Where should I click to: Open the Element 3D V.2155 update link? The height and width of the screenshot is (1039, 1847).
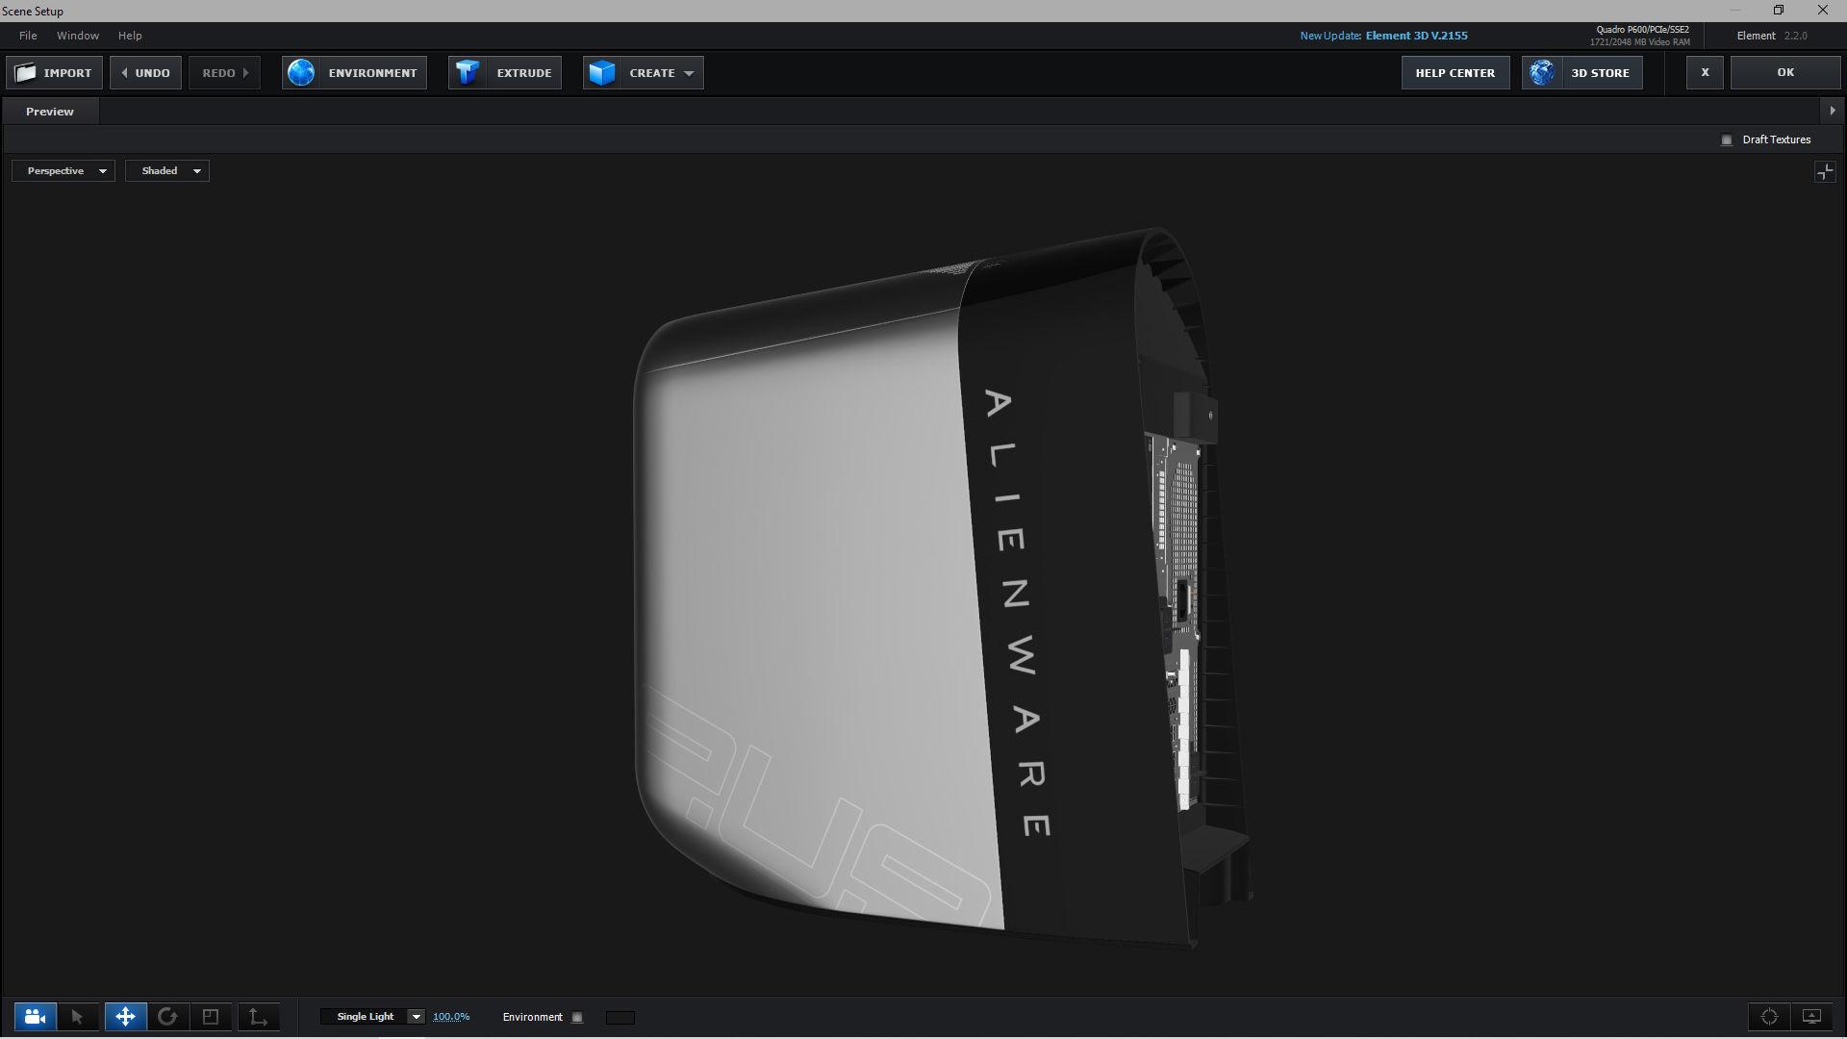coord(1416,36)
